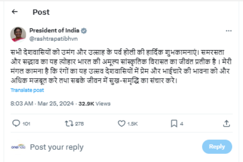Click the President of India display name
The height and width of the screenshot is (162, 243).
(54, 31)
